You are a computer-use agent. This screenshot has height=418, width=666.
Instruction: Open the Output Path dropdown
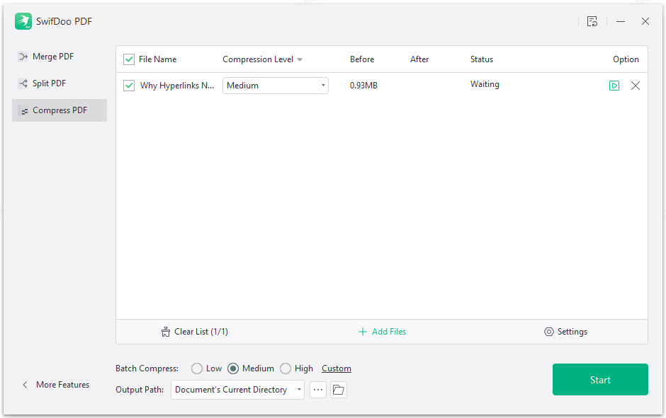(237, 390)
